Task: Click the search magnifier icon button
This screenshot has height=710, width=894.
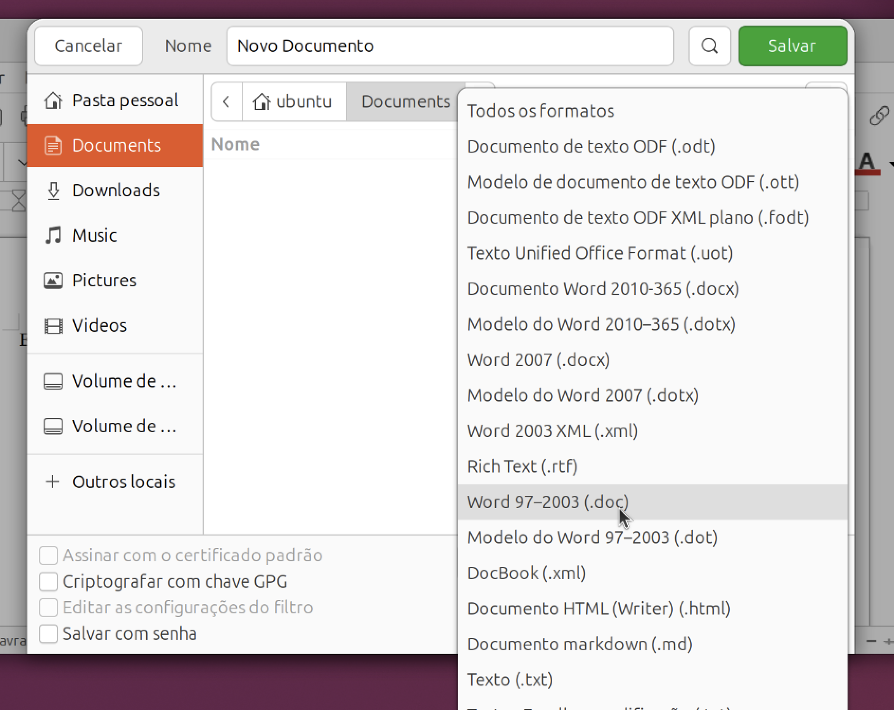Action: [x=709, y=46]
